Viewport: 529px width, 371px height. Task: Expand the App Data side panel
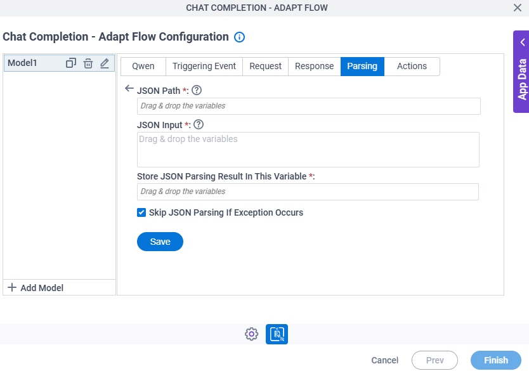coord(523,42)
